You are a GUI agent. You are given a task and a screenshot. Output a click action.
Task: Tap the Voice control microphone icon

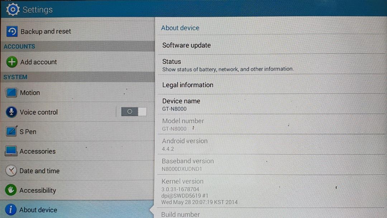pos(11,112)
